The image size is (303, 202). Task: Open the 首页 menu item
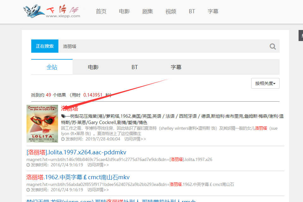coord(101,11)
